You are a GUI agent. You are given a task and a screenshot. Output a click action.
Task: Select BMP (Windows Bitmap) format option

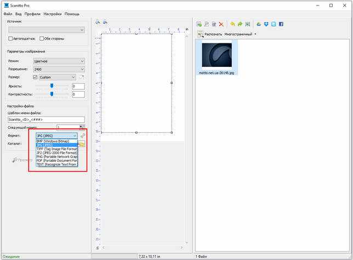click(x=57, y=141)
